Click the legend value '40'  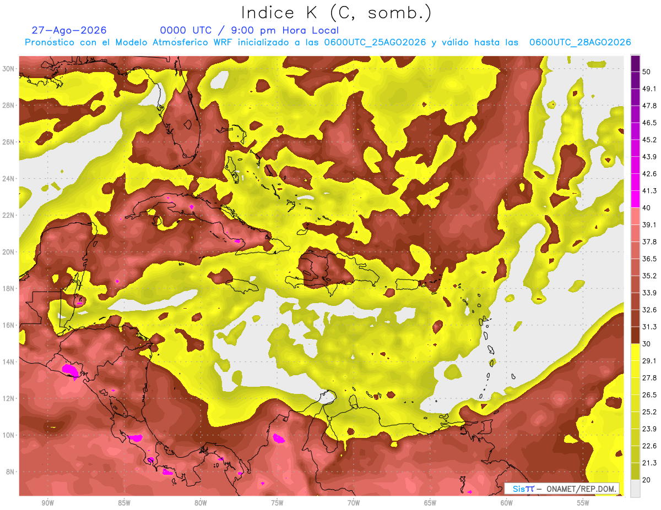(647, 207)
